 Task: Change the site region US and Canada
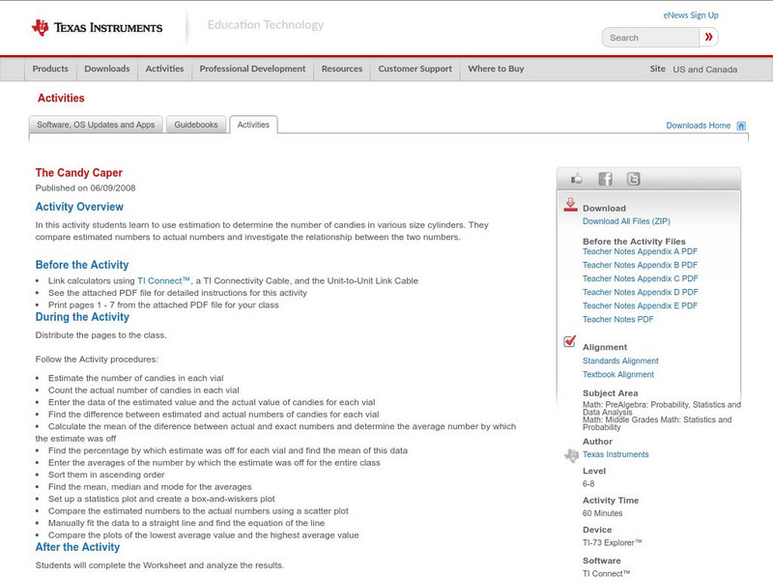705,70
